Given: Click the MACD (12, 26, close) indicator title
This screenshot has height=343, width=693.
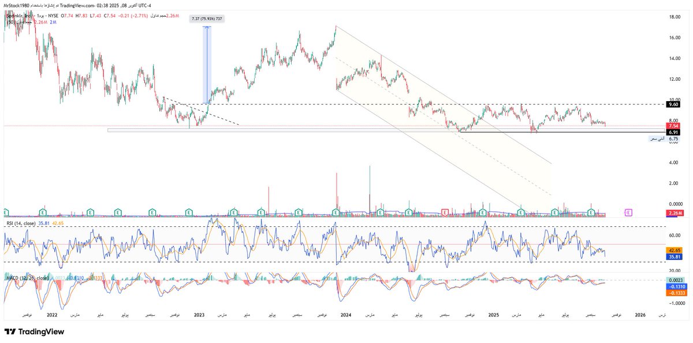Looking at the screenshot, I should point(26,277).
